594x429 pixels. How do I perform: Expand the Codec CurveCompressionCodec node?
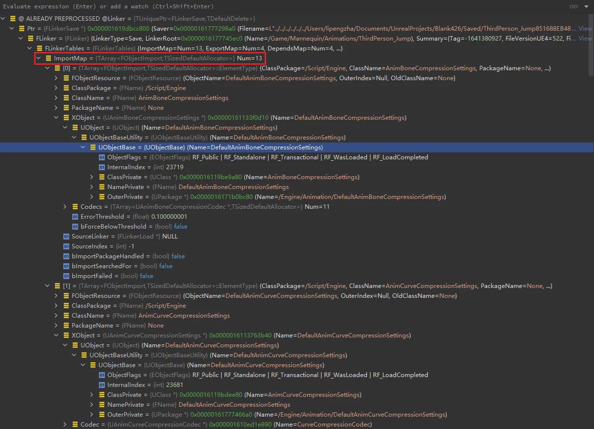65,425
